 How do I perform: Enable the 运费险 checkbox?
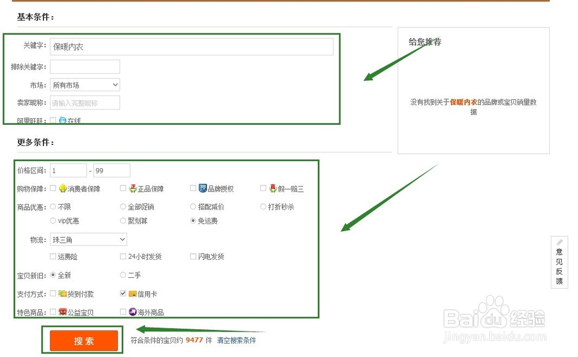click(x=53, y=256)
